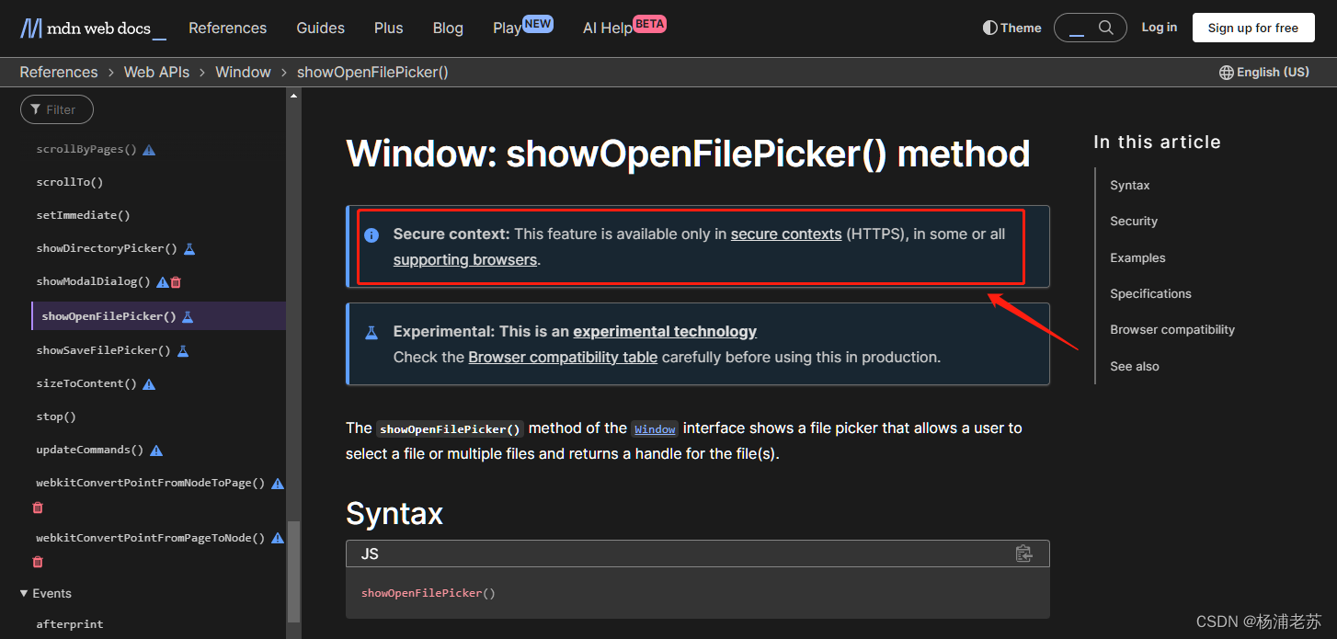Click the sidebar scrollbar thumb
Viewport: 1337px width, 639px height.
(293, 571)
